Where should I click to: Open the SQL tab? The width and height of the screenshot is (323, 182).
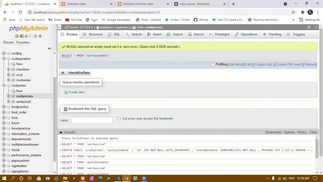pos(114,34)
